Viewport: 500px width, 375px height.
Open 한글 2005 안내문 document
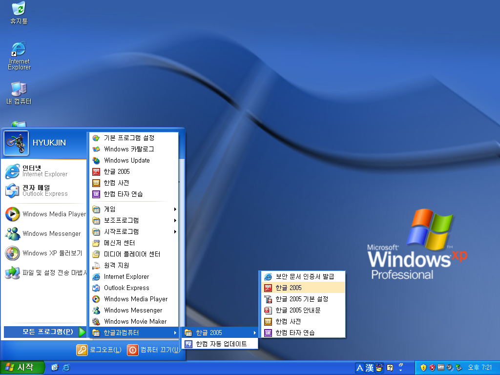click(303, 310)
